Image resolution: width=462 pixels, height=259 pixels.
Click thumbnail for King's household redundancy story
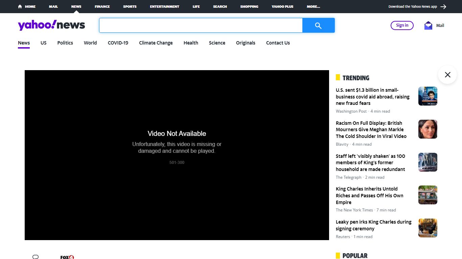tap(428, 162)
